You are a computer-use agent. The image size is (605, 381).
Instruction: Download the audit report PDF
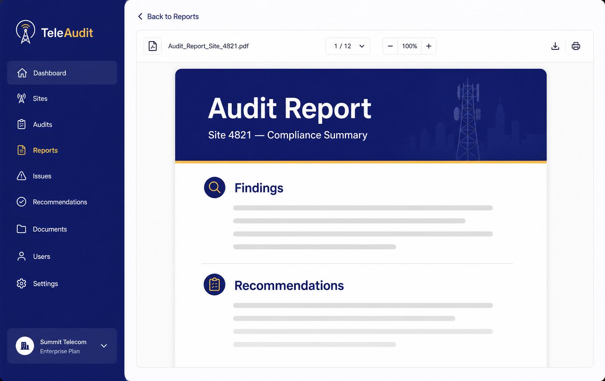coord(555,46)
